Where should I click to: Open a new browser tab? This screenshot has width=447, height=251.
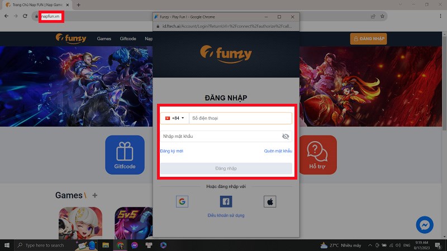click(x=78, y=5)
